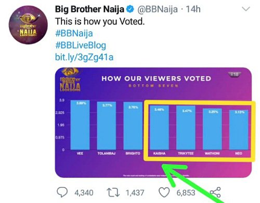Click the KAISHA bar in chart
Viewport: 260px width, 203px height.
click(159, 127)
